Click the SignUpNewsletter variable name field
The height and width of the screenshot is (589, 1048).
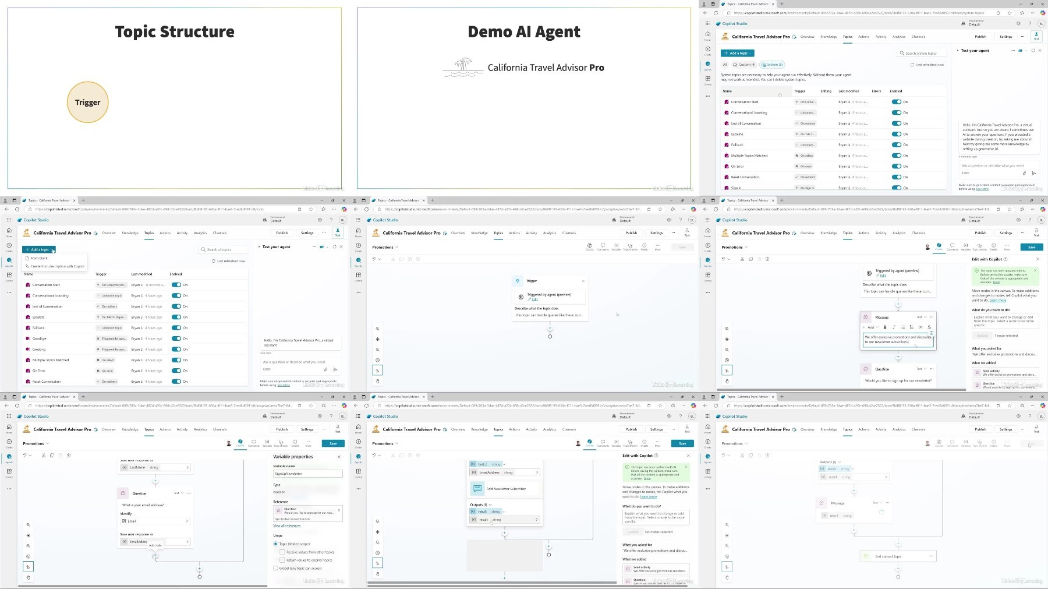[x=307, y=474]
